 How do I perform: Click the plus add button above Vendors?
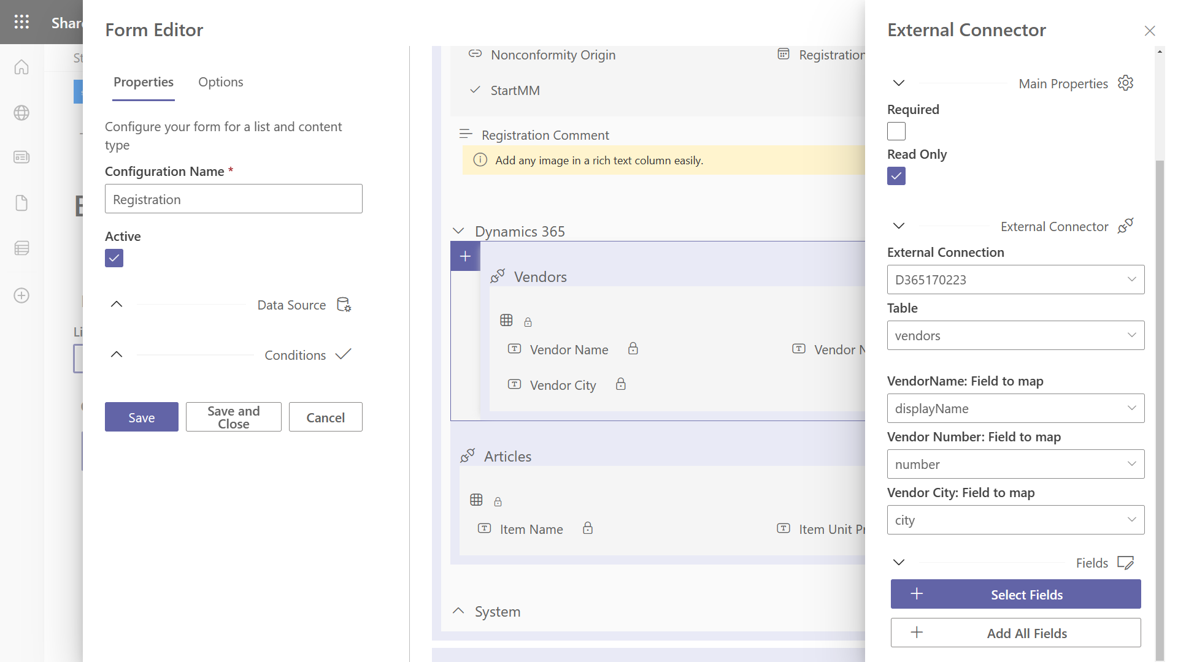click(x=465, y=256)
